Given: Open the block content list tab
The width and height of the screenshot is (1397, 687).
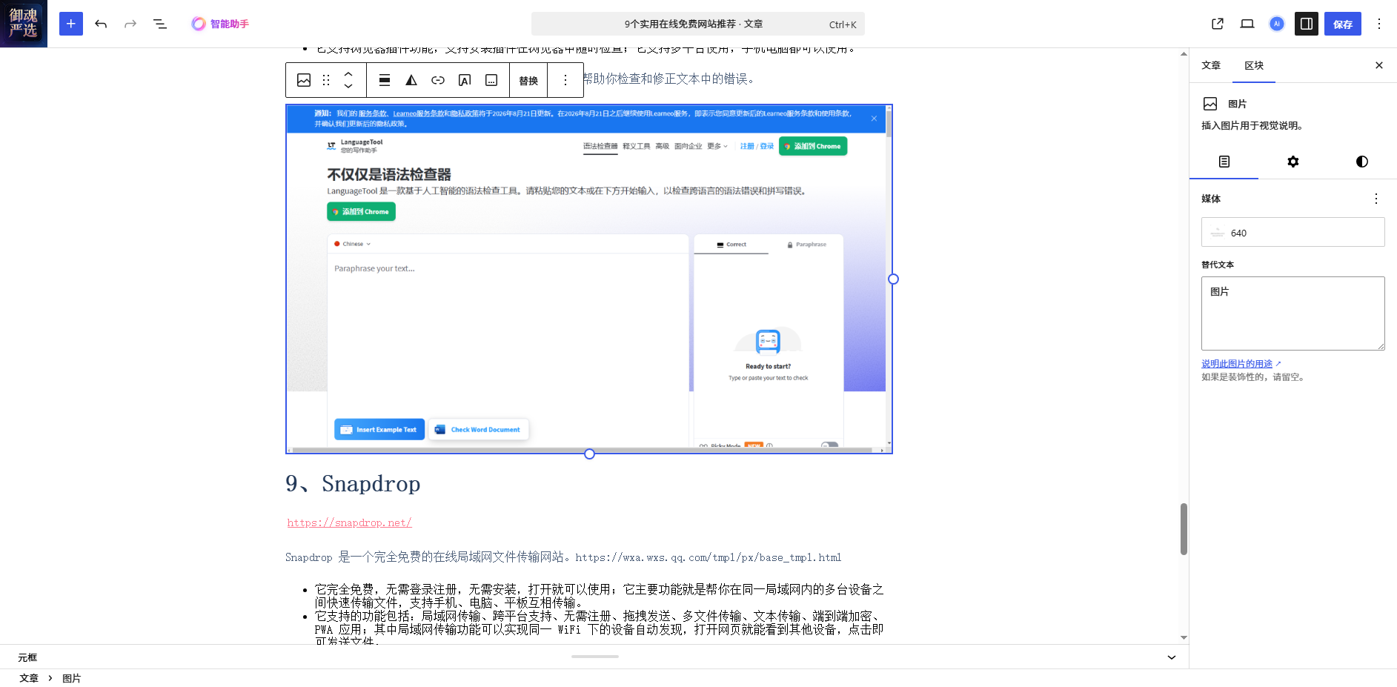Looking at the screenshot, I should click(x=1224, y=162).
